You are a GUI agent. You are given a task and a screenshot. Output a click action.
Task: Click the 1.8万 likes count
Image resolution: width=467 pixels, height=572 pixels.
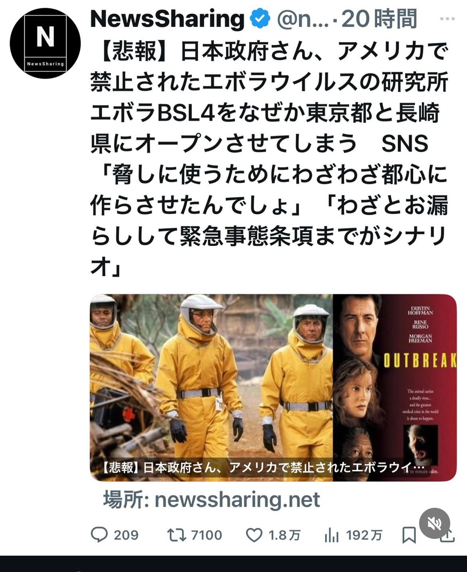click(284, 535)
